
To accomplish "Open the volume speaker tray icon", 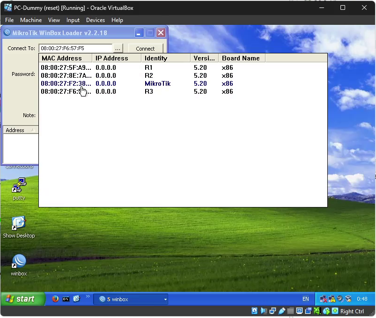I will click(x=340, y=299).
